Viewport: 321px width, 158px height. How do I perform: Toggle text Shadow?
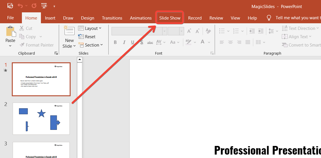click(x=141, y=42)
